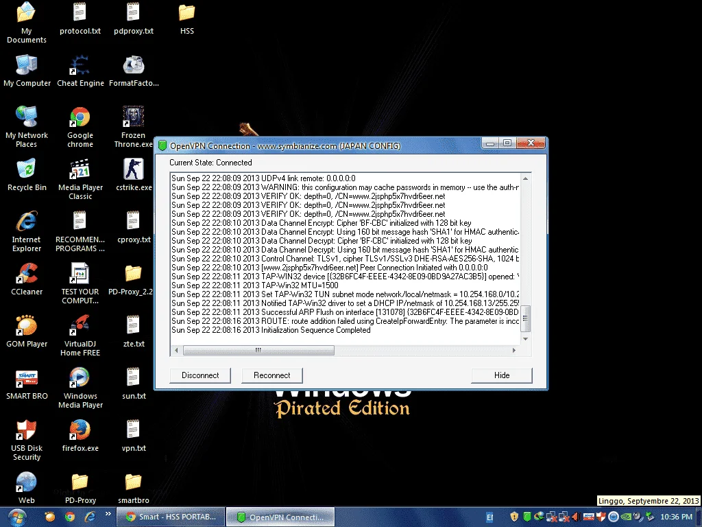
Task: Click the log vertical scrollbar down arrow
Action: (x=526, y=339)
